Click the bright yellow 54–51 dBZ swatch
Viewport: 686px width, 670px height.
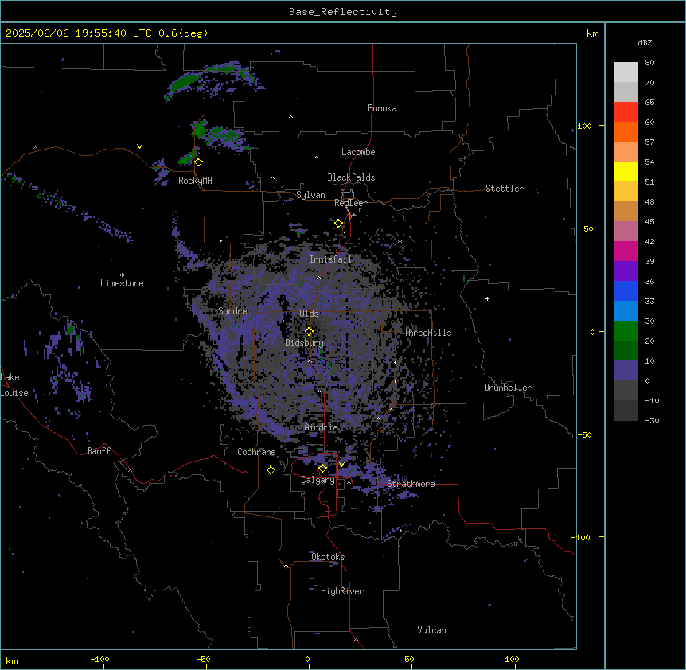tap(626, 171)
